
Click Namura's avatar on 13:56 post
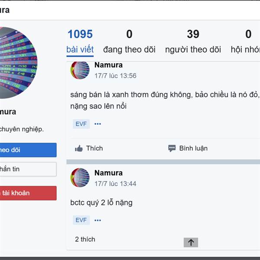pos(80,70)
